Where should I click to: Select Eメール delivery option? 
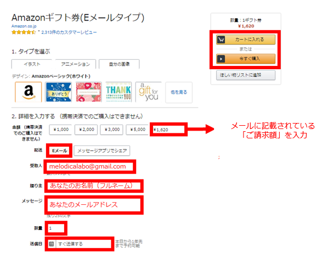point(59,151)
